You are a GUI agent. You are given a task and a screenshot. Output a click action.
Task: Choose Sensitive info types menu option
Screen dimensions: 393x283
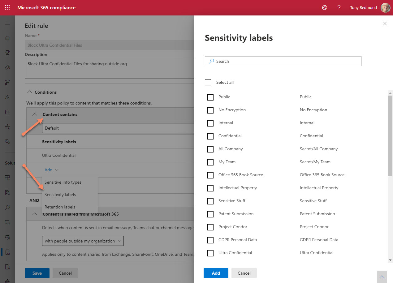[x=63, y=182]
